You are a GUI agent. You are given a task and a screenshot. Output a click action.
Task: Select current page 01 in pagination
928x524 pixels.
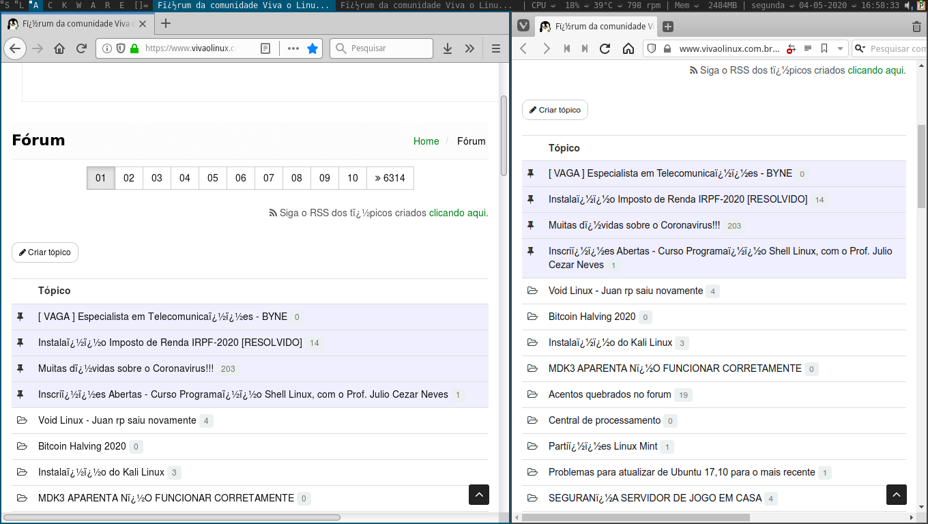point(101,178)
